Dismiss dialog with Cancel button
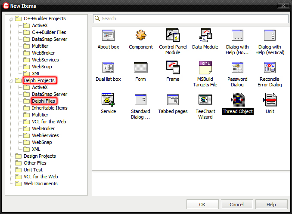The image size is (292, 214). (237, 205)
